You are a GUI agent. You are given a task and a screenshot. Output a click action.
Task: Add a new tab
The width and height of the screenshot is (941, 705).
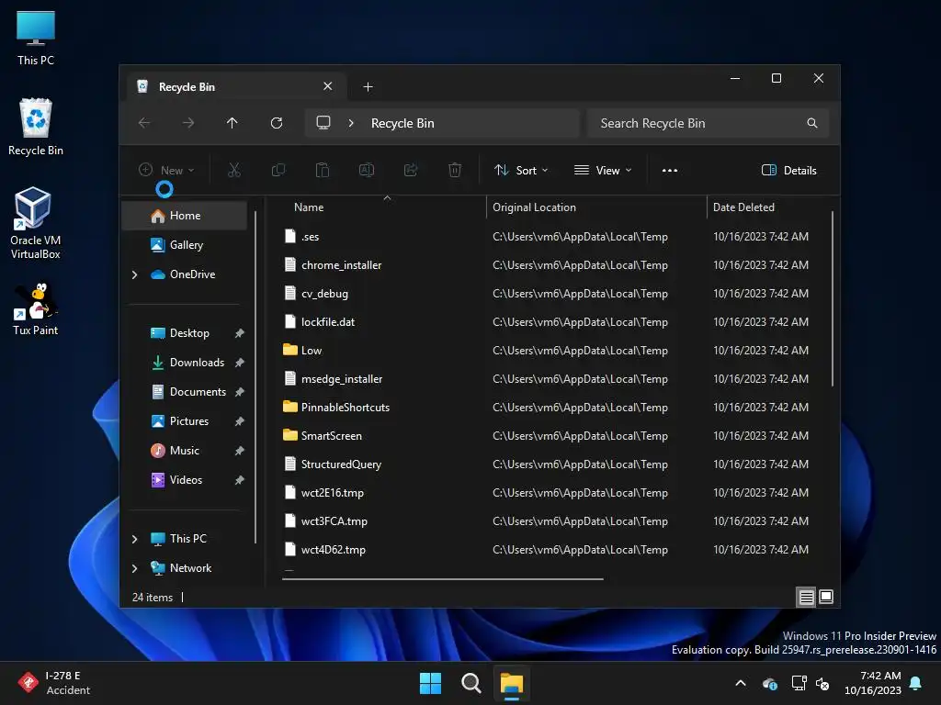[x=368, y=87]
